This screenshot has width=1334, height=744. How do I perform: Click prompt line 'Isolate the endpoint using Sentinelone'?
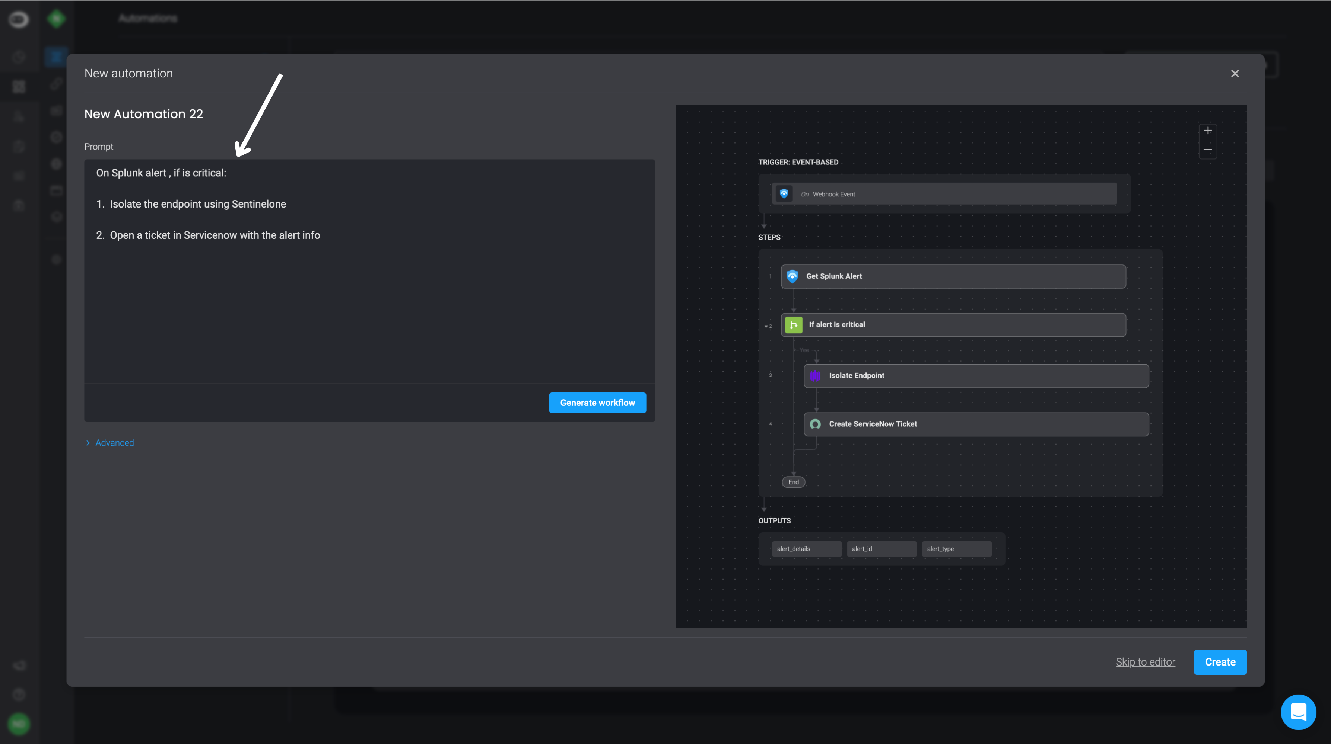[198, 204]
